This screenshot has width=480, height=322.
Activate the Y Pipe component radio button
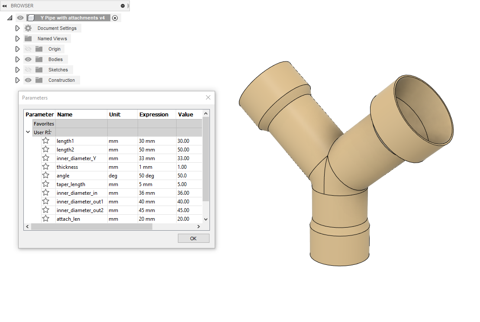click(115, 18)
